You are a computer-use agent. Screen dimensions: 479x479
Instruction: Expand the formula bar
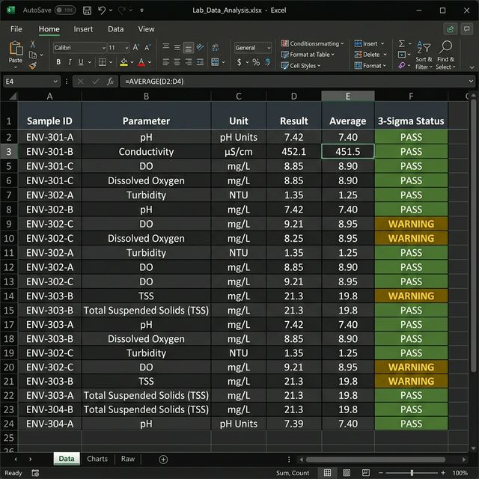pos(471,82)
